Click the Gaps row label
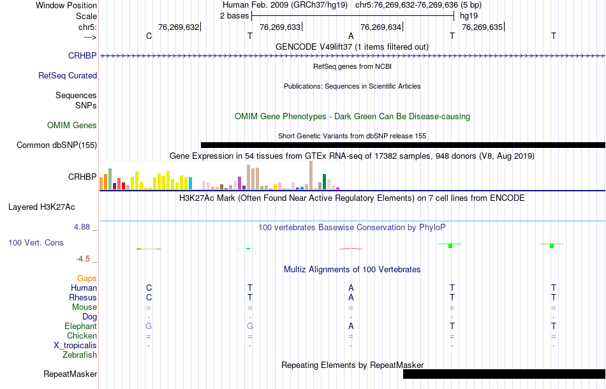606x389 pixels. click(87, 278)
